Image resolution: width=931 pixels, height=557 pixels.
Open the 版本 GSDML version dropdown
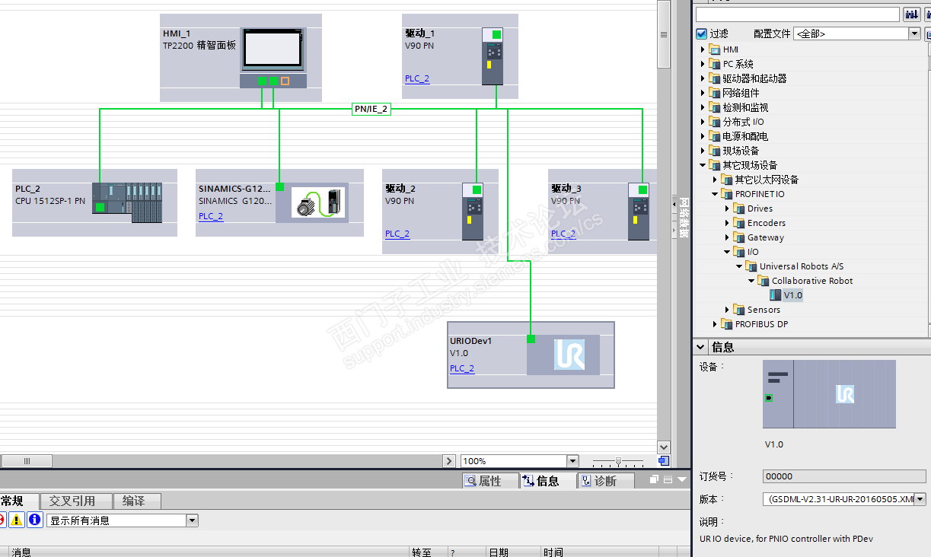tap(920, 499)
